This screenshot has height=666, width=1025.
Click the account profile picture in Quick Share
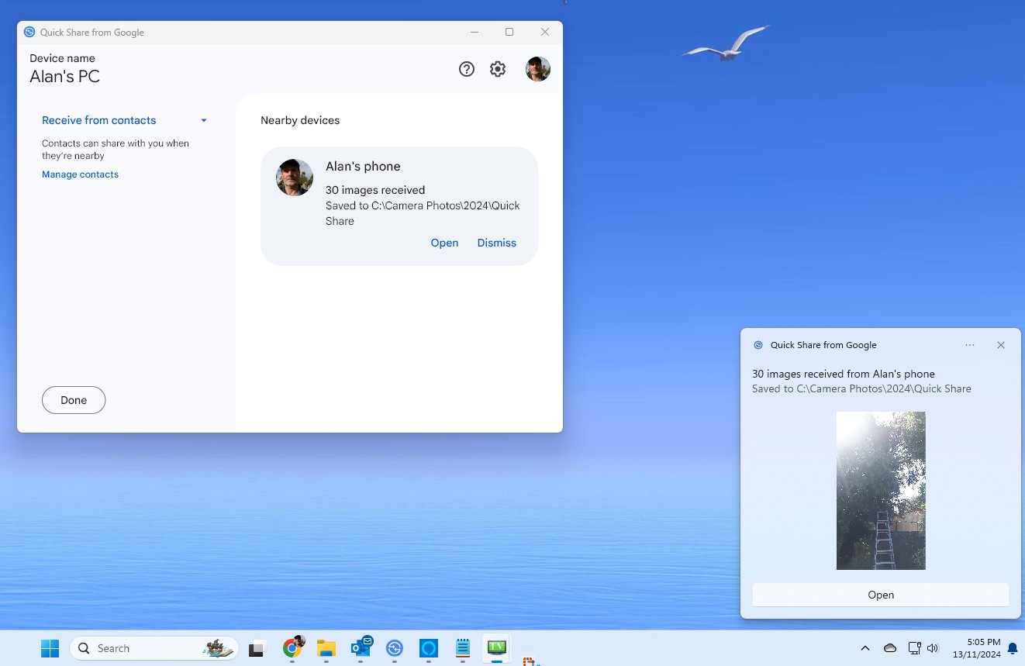pyautogui.click(x=537, y=69)
